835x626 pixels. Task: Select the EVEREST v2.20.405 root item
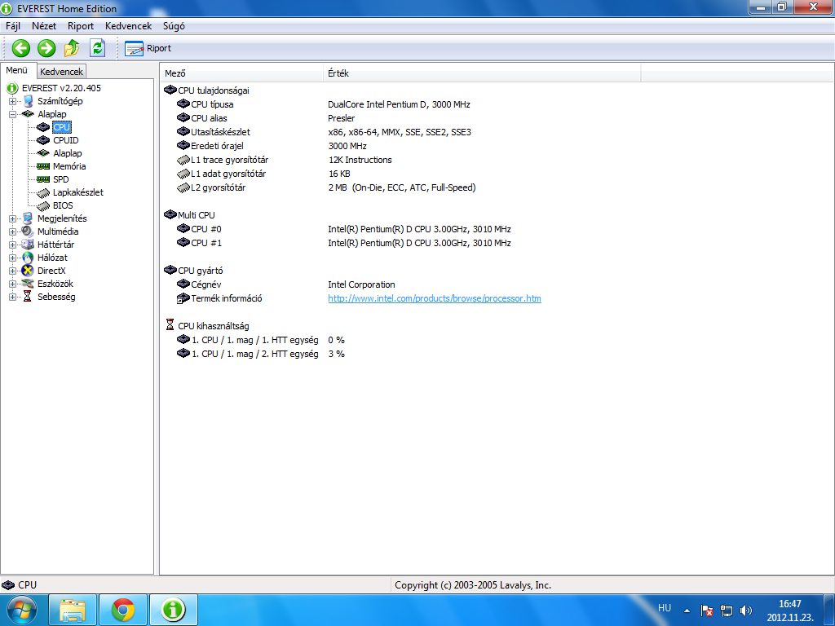point(60,88)
